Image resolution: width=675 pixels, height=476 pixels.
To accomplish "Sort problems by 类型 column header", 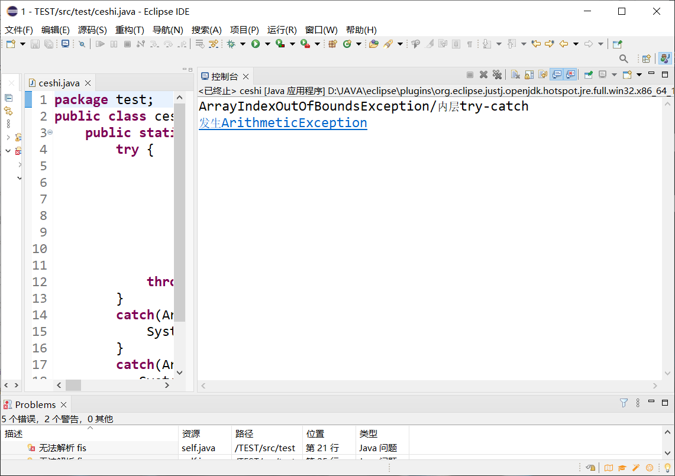I will click(382, 433).
